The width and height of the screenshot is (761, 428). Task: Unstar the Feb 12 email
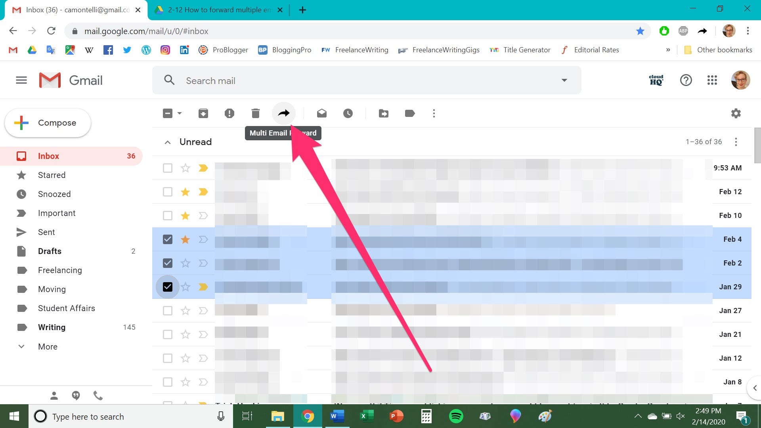pos(185,192)
